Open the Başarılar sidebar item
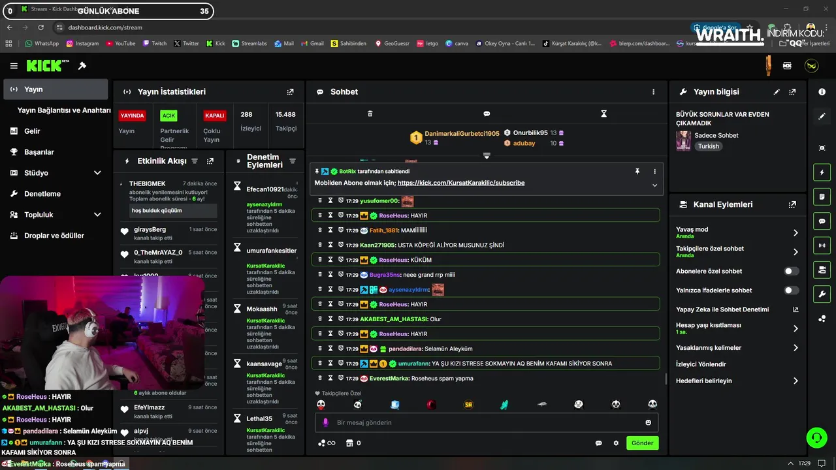This screenshot has height=470, width=836. point(56,152)
